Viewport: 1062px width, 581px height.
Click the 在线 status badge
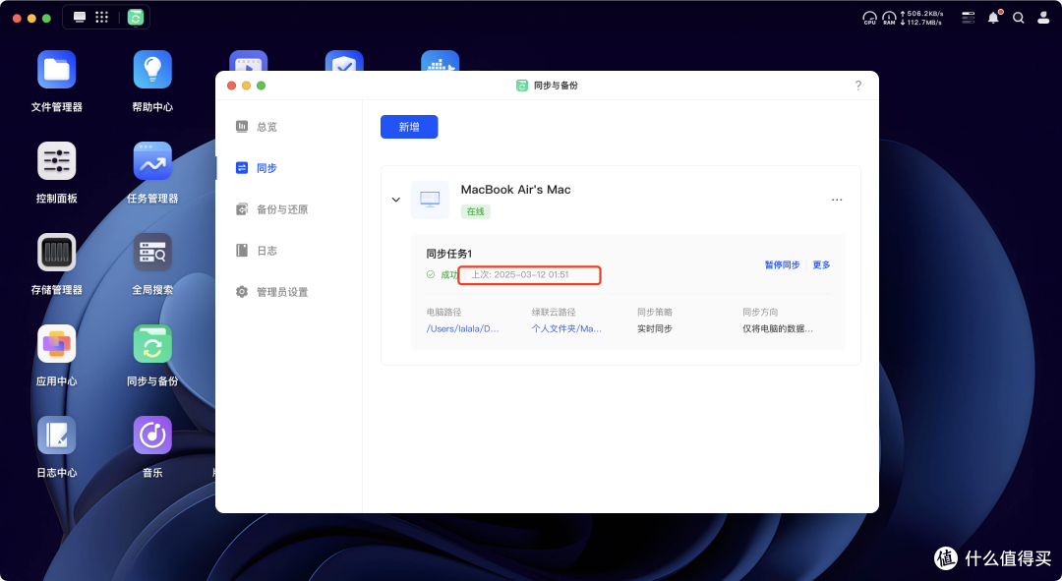(476, 211)
